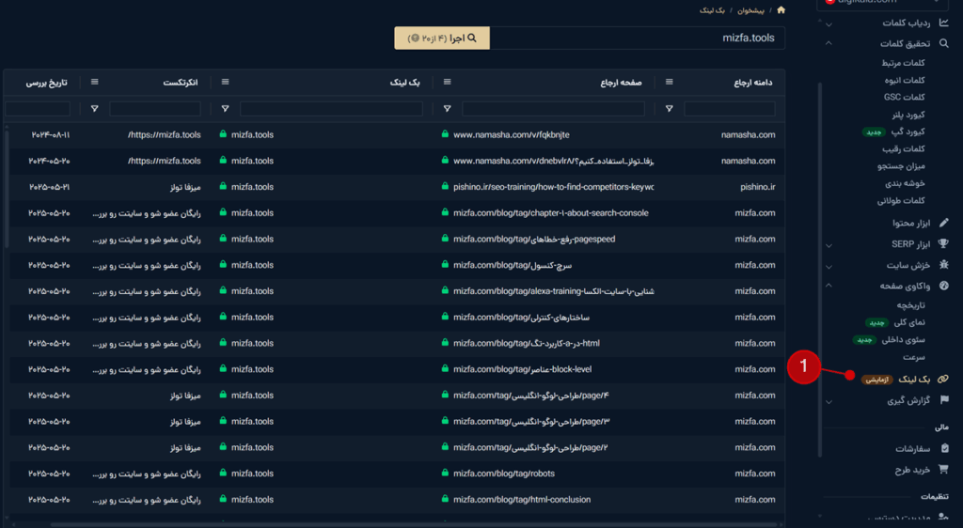963x528 pixels.
Task: Click the bug icon next to خزش سایت
Action: point(943,265)
